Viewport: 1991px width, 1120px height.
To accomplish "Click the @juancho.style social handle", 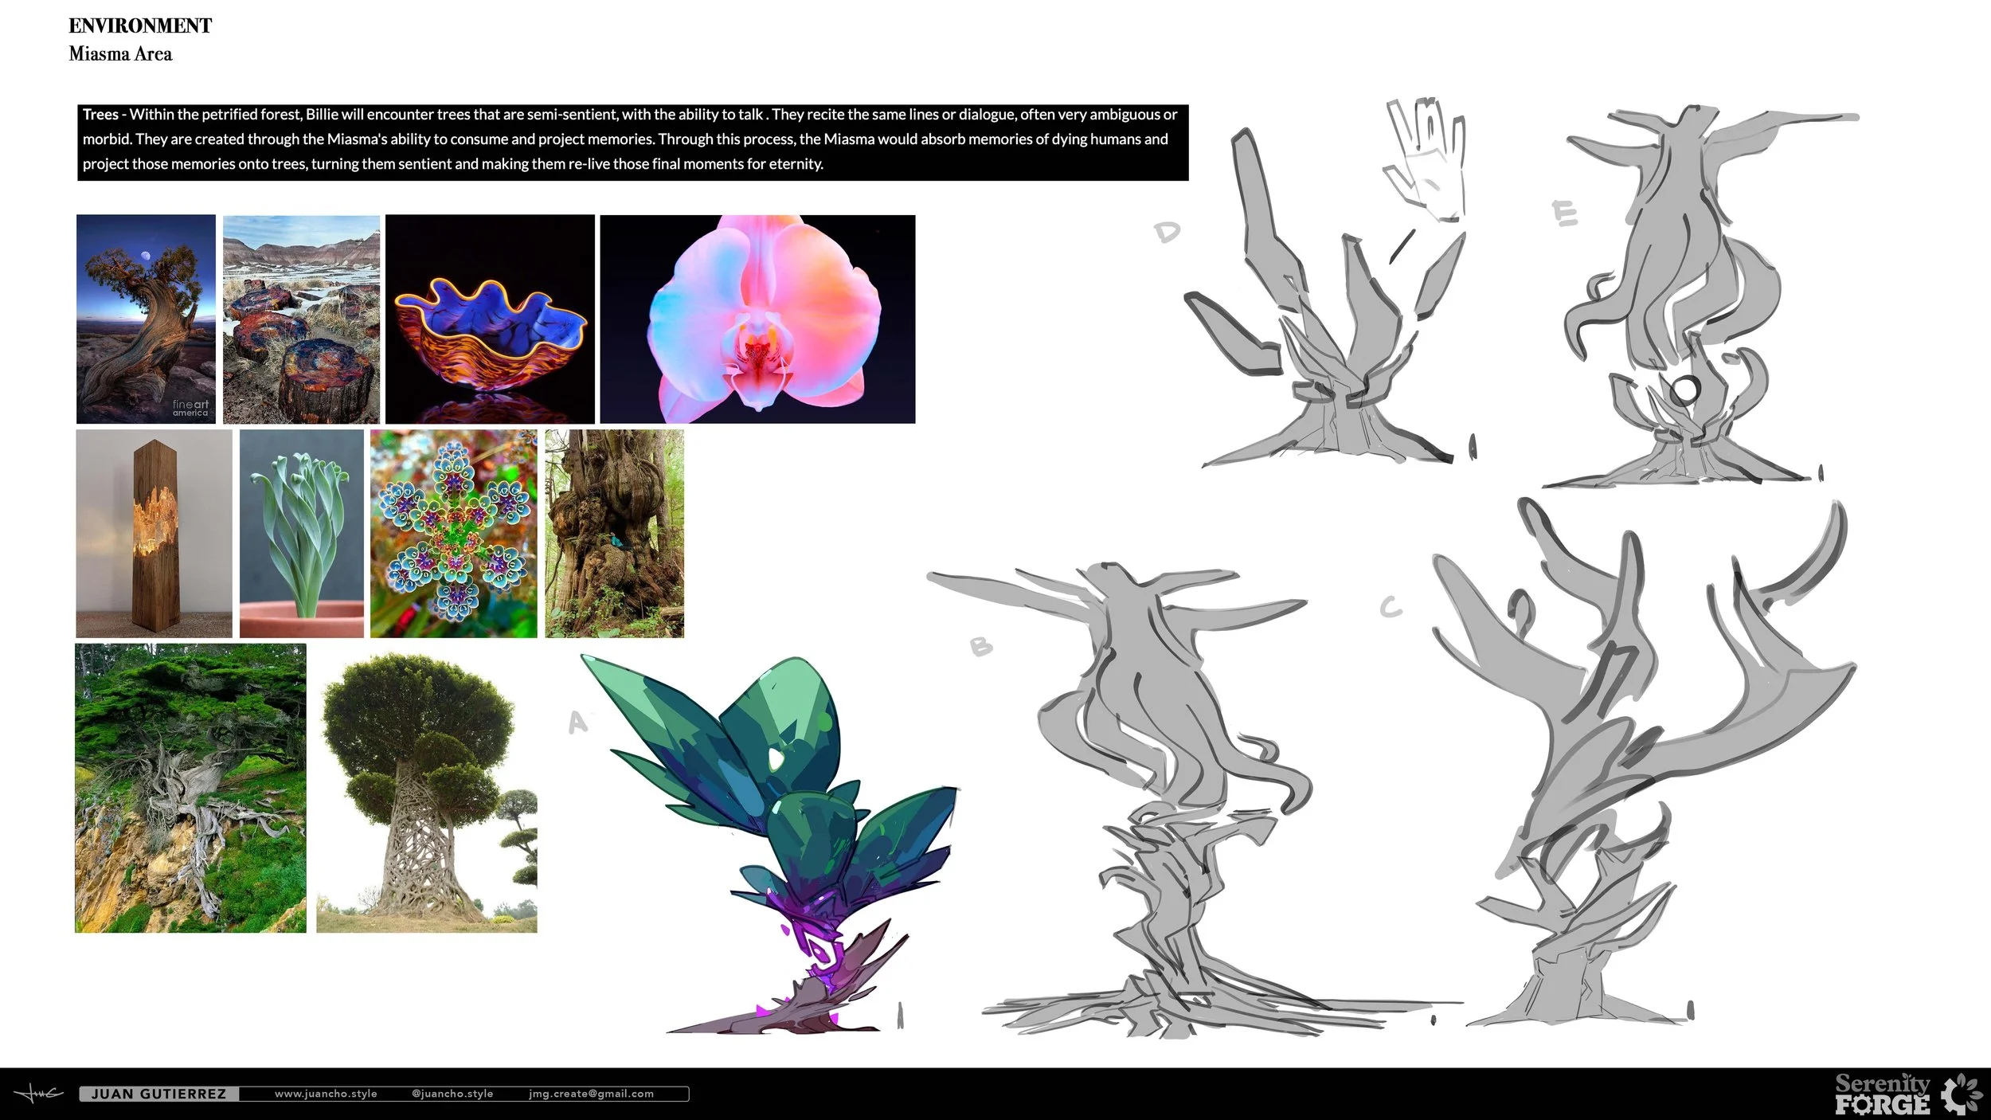I will click(452, 1094).
